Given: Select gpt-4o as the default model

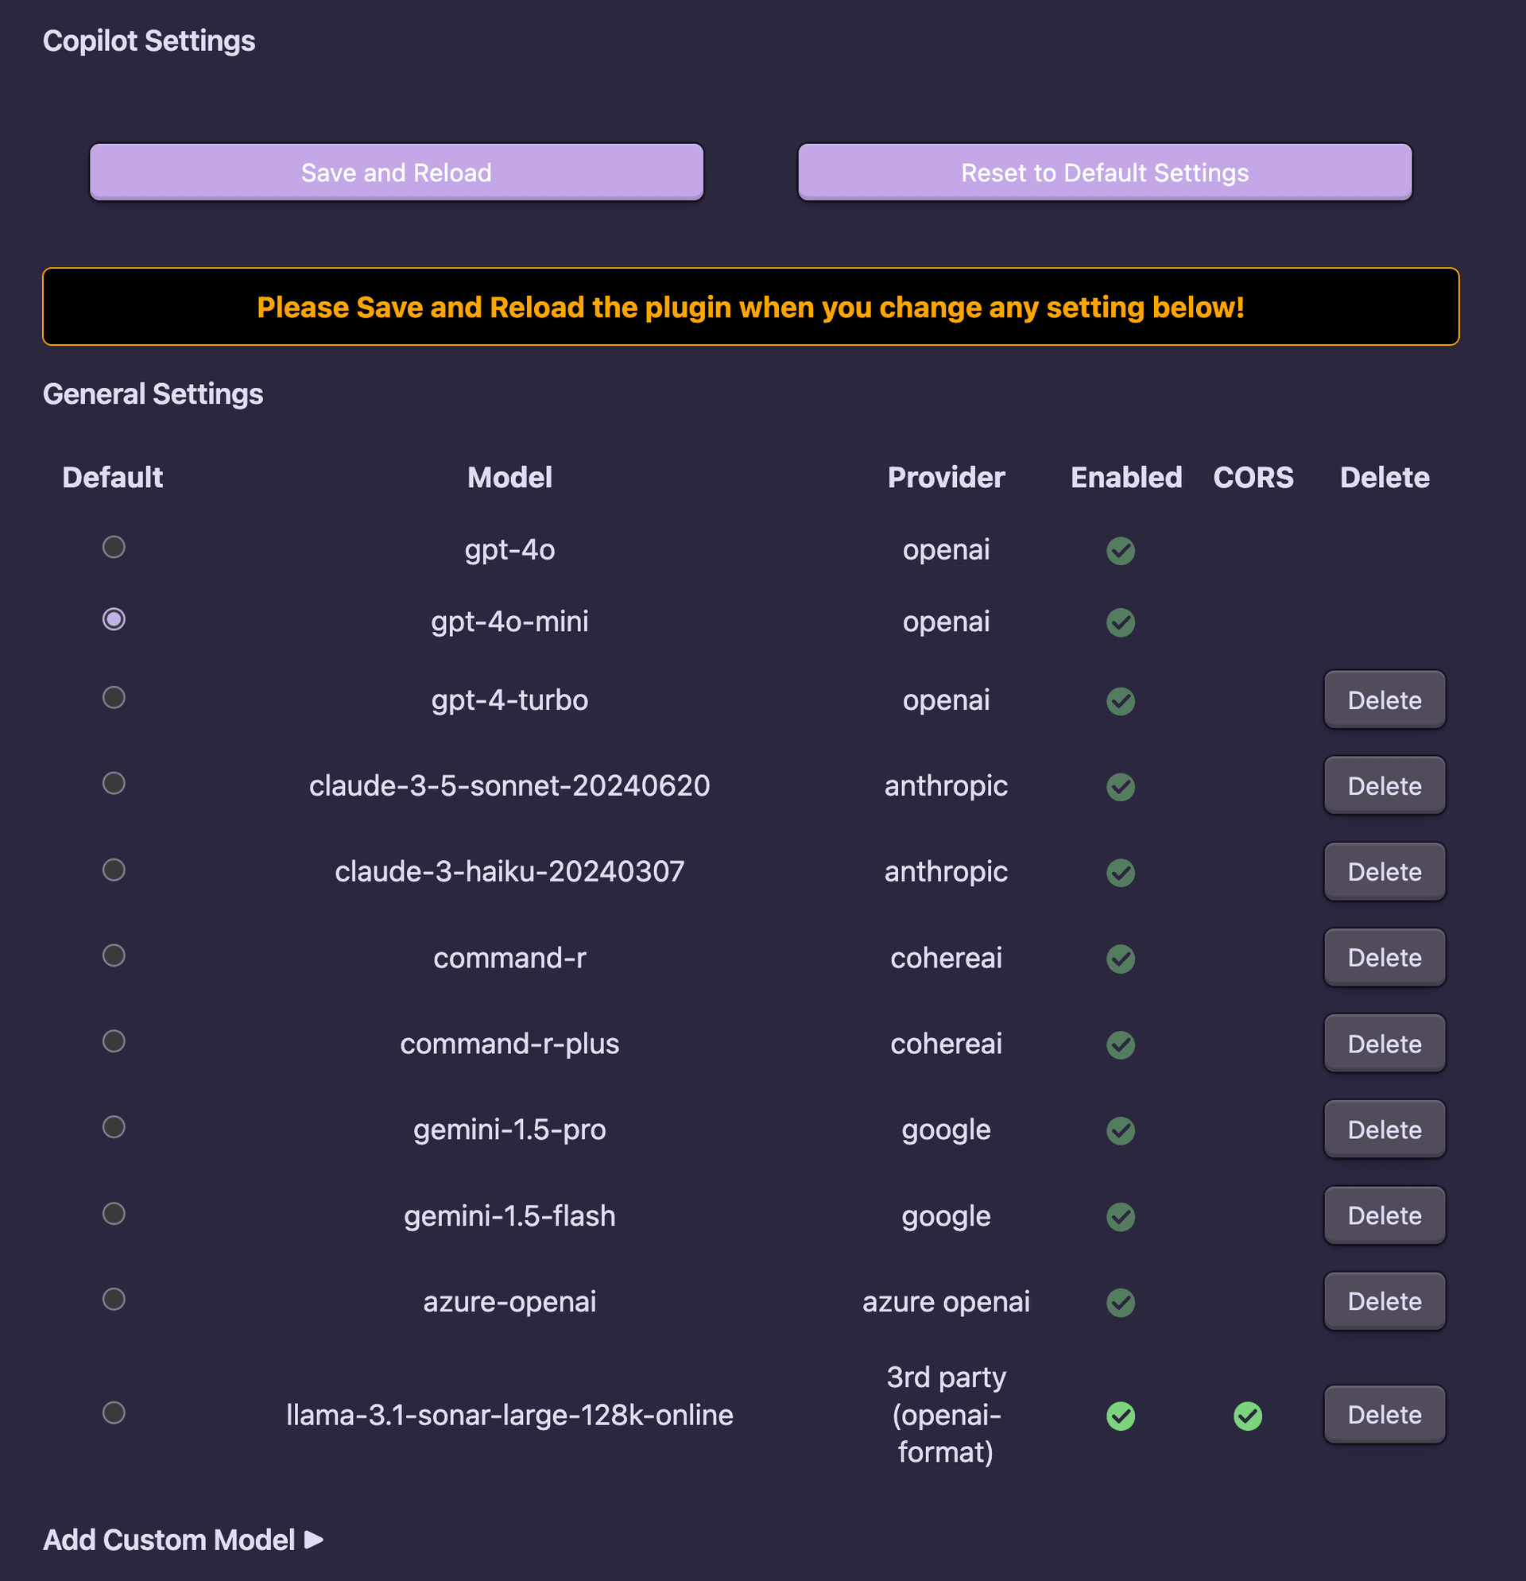Looking at the screenshot, I should (113, 548).
